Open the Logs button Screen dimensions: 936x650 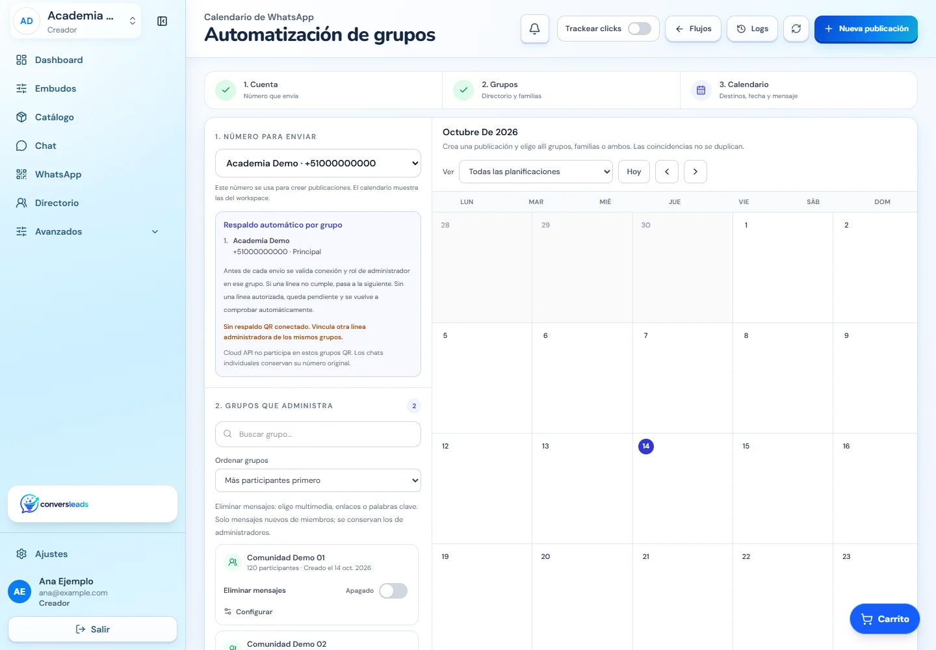752,29
